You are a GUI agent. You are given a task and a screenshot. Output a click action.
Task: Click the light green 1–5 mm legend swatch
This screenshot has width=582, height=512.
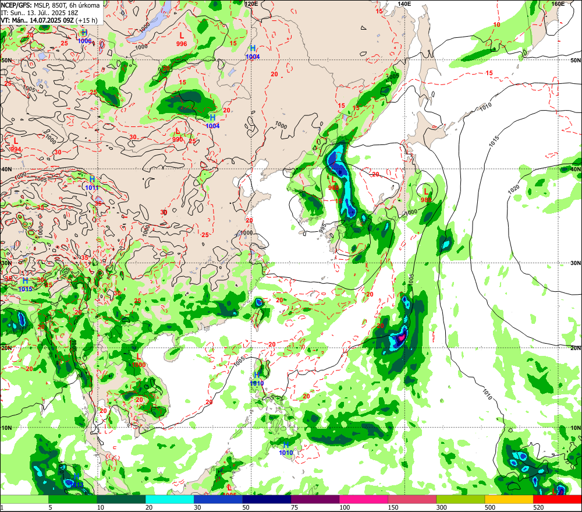coord(24,499)
